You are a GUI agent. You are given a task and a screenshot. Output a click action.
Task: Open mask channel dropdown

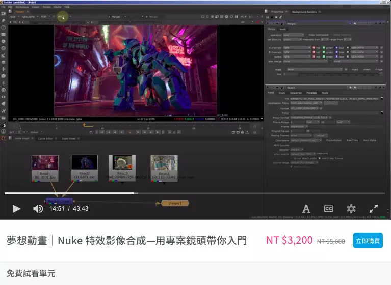315,69
